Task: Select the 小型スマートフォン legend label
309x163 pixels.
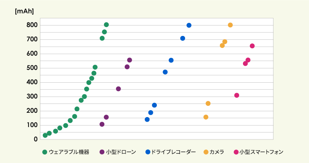Action: coord(261,152)
